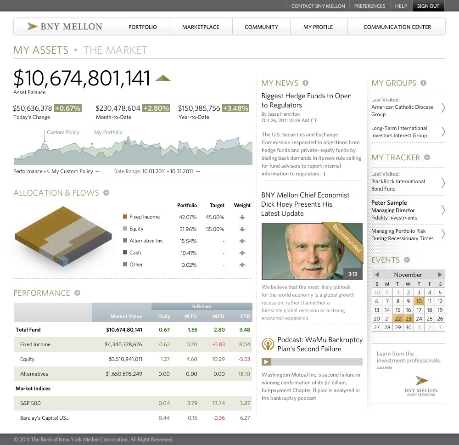Select November 10 on calendar

click(x=419, y=301)
